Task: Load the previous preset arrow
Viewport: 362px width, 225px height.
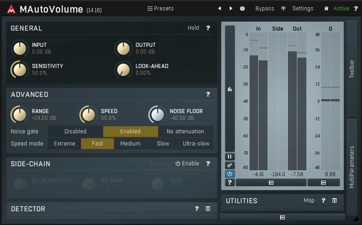Action: (x=220, y=8)
